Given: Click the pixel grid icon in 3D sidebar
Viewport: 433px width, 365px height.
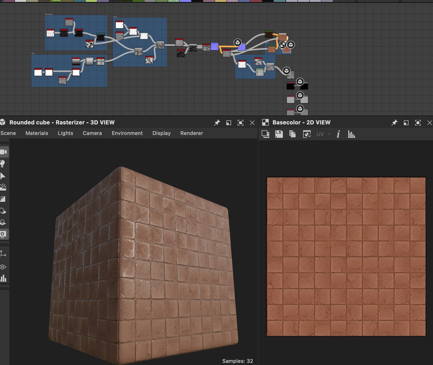Looking at the screenshot, I should 3,199.
